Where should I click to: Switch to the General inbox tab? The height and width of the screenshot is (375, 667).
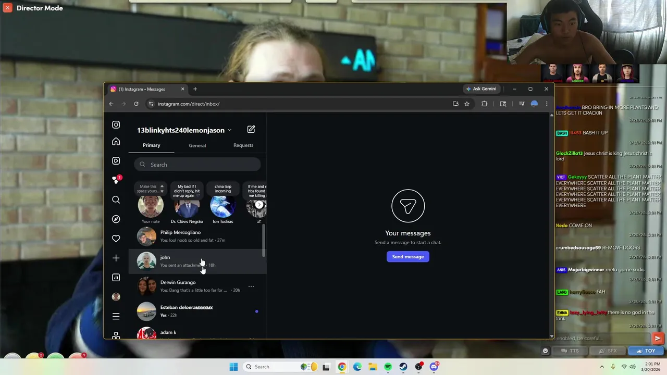tap(197, 145)
